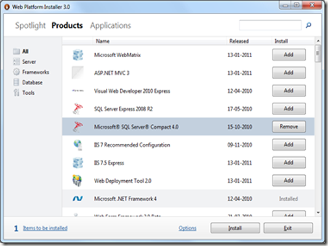Select the Tools category label
328x246 pixels.
pos(28,93)
